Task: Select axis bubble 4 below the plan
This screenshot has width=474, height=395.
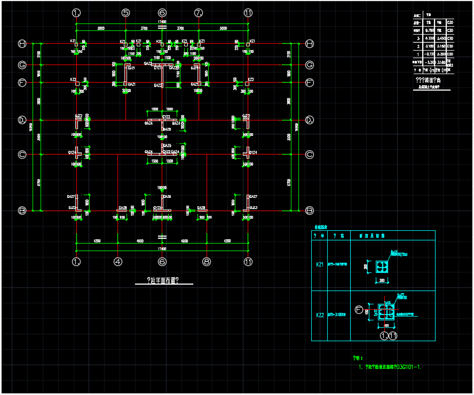Action: point(118,262)
